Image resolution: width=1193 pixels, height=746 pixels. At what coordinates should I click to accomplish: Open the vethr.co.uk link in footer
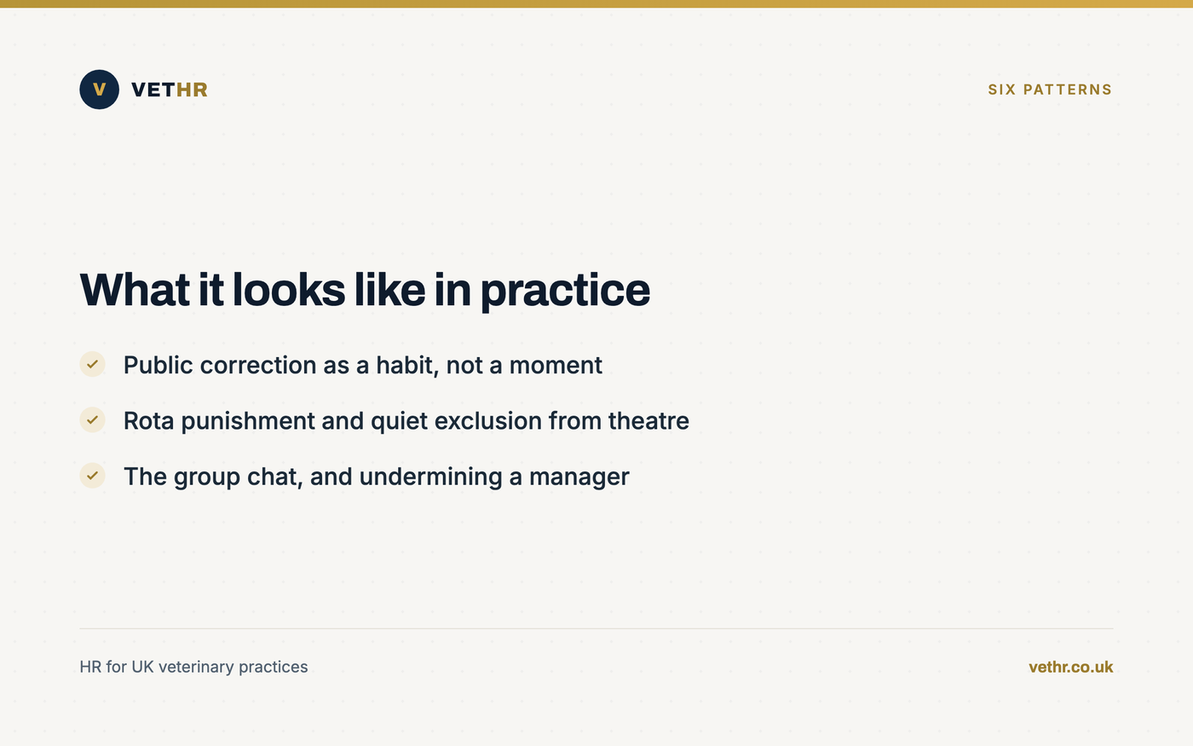(x=1070, y=667)
